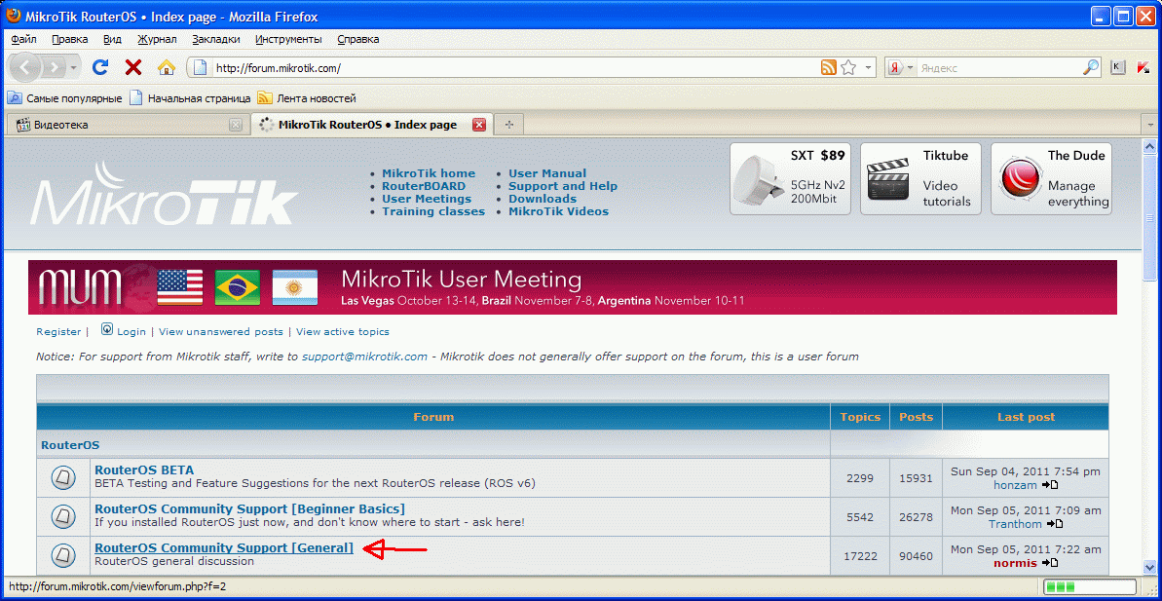Open the Downloads link
Image resolution: width=1162 pixels, height=601 pixels.
[x=543, y=199]
